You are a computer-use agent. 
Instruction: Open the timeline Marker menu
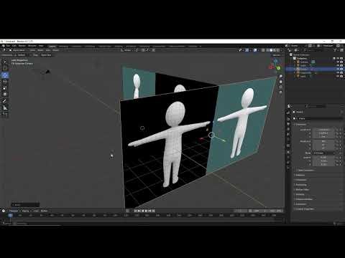44,211
